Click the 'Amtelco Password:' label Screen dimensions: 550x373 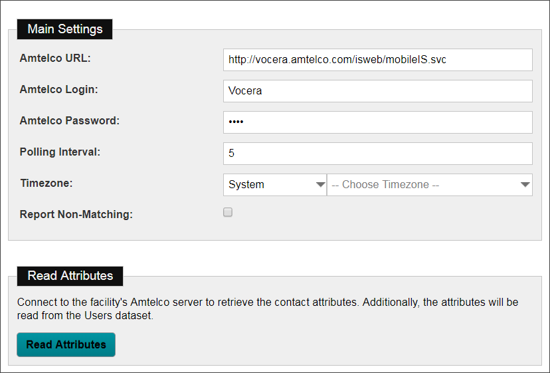70,120
